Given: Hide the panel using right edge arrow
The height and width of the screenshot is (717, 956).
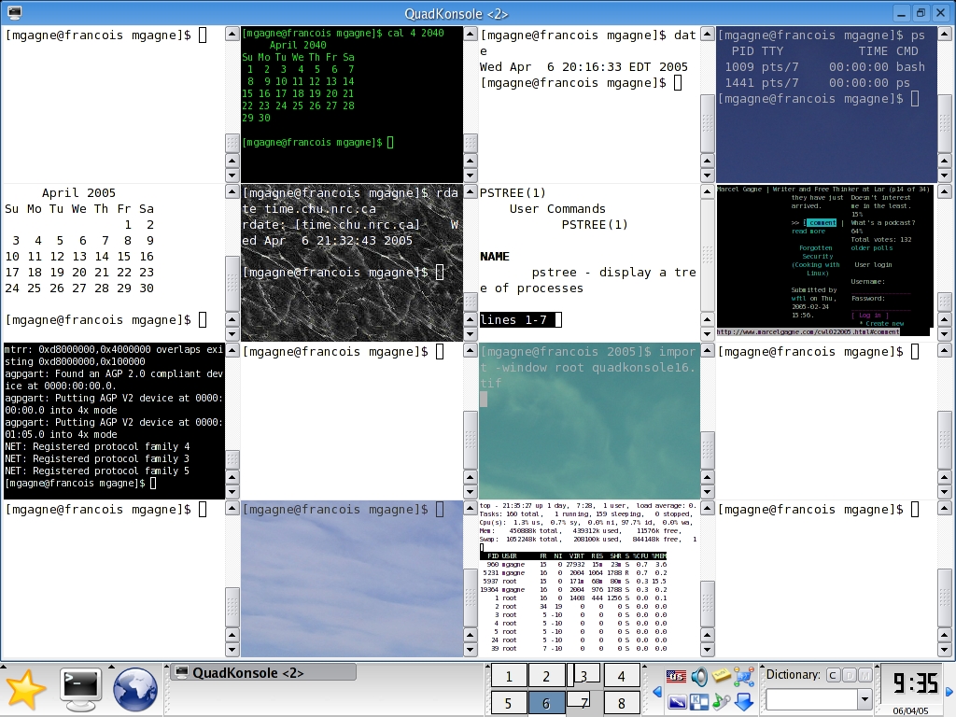Looking at the screenshot, I should (x=950, y=691).
